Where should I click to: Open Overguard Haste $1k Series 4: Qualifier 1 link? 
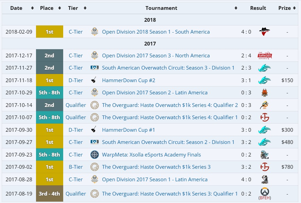170,117
